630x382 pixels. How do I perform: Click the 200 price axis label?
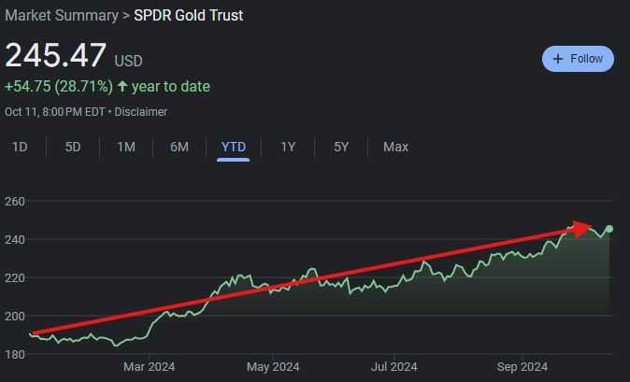pyautogui.click(x=15, y=317)
